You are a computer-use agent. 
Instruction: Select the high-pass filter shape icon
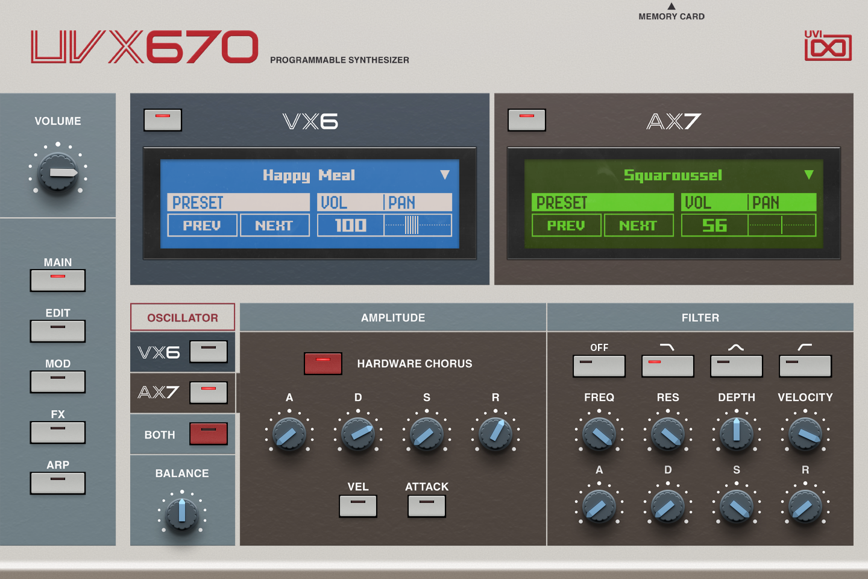[805, 365]
